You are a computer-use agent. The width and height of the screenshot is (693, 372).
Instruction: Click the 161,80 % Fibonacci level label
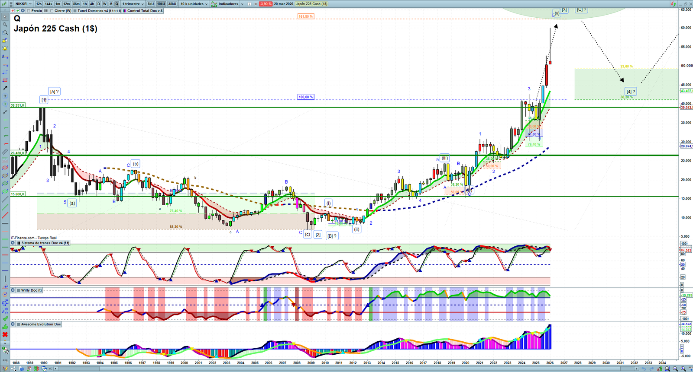tap(305, 16)
